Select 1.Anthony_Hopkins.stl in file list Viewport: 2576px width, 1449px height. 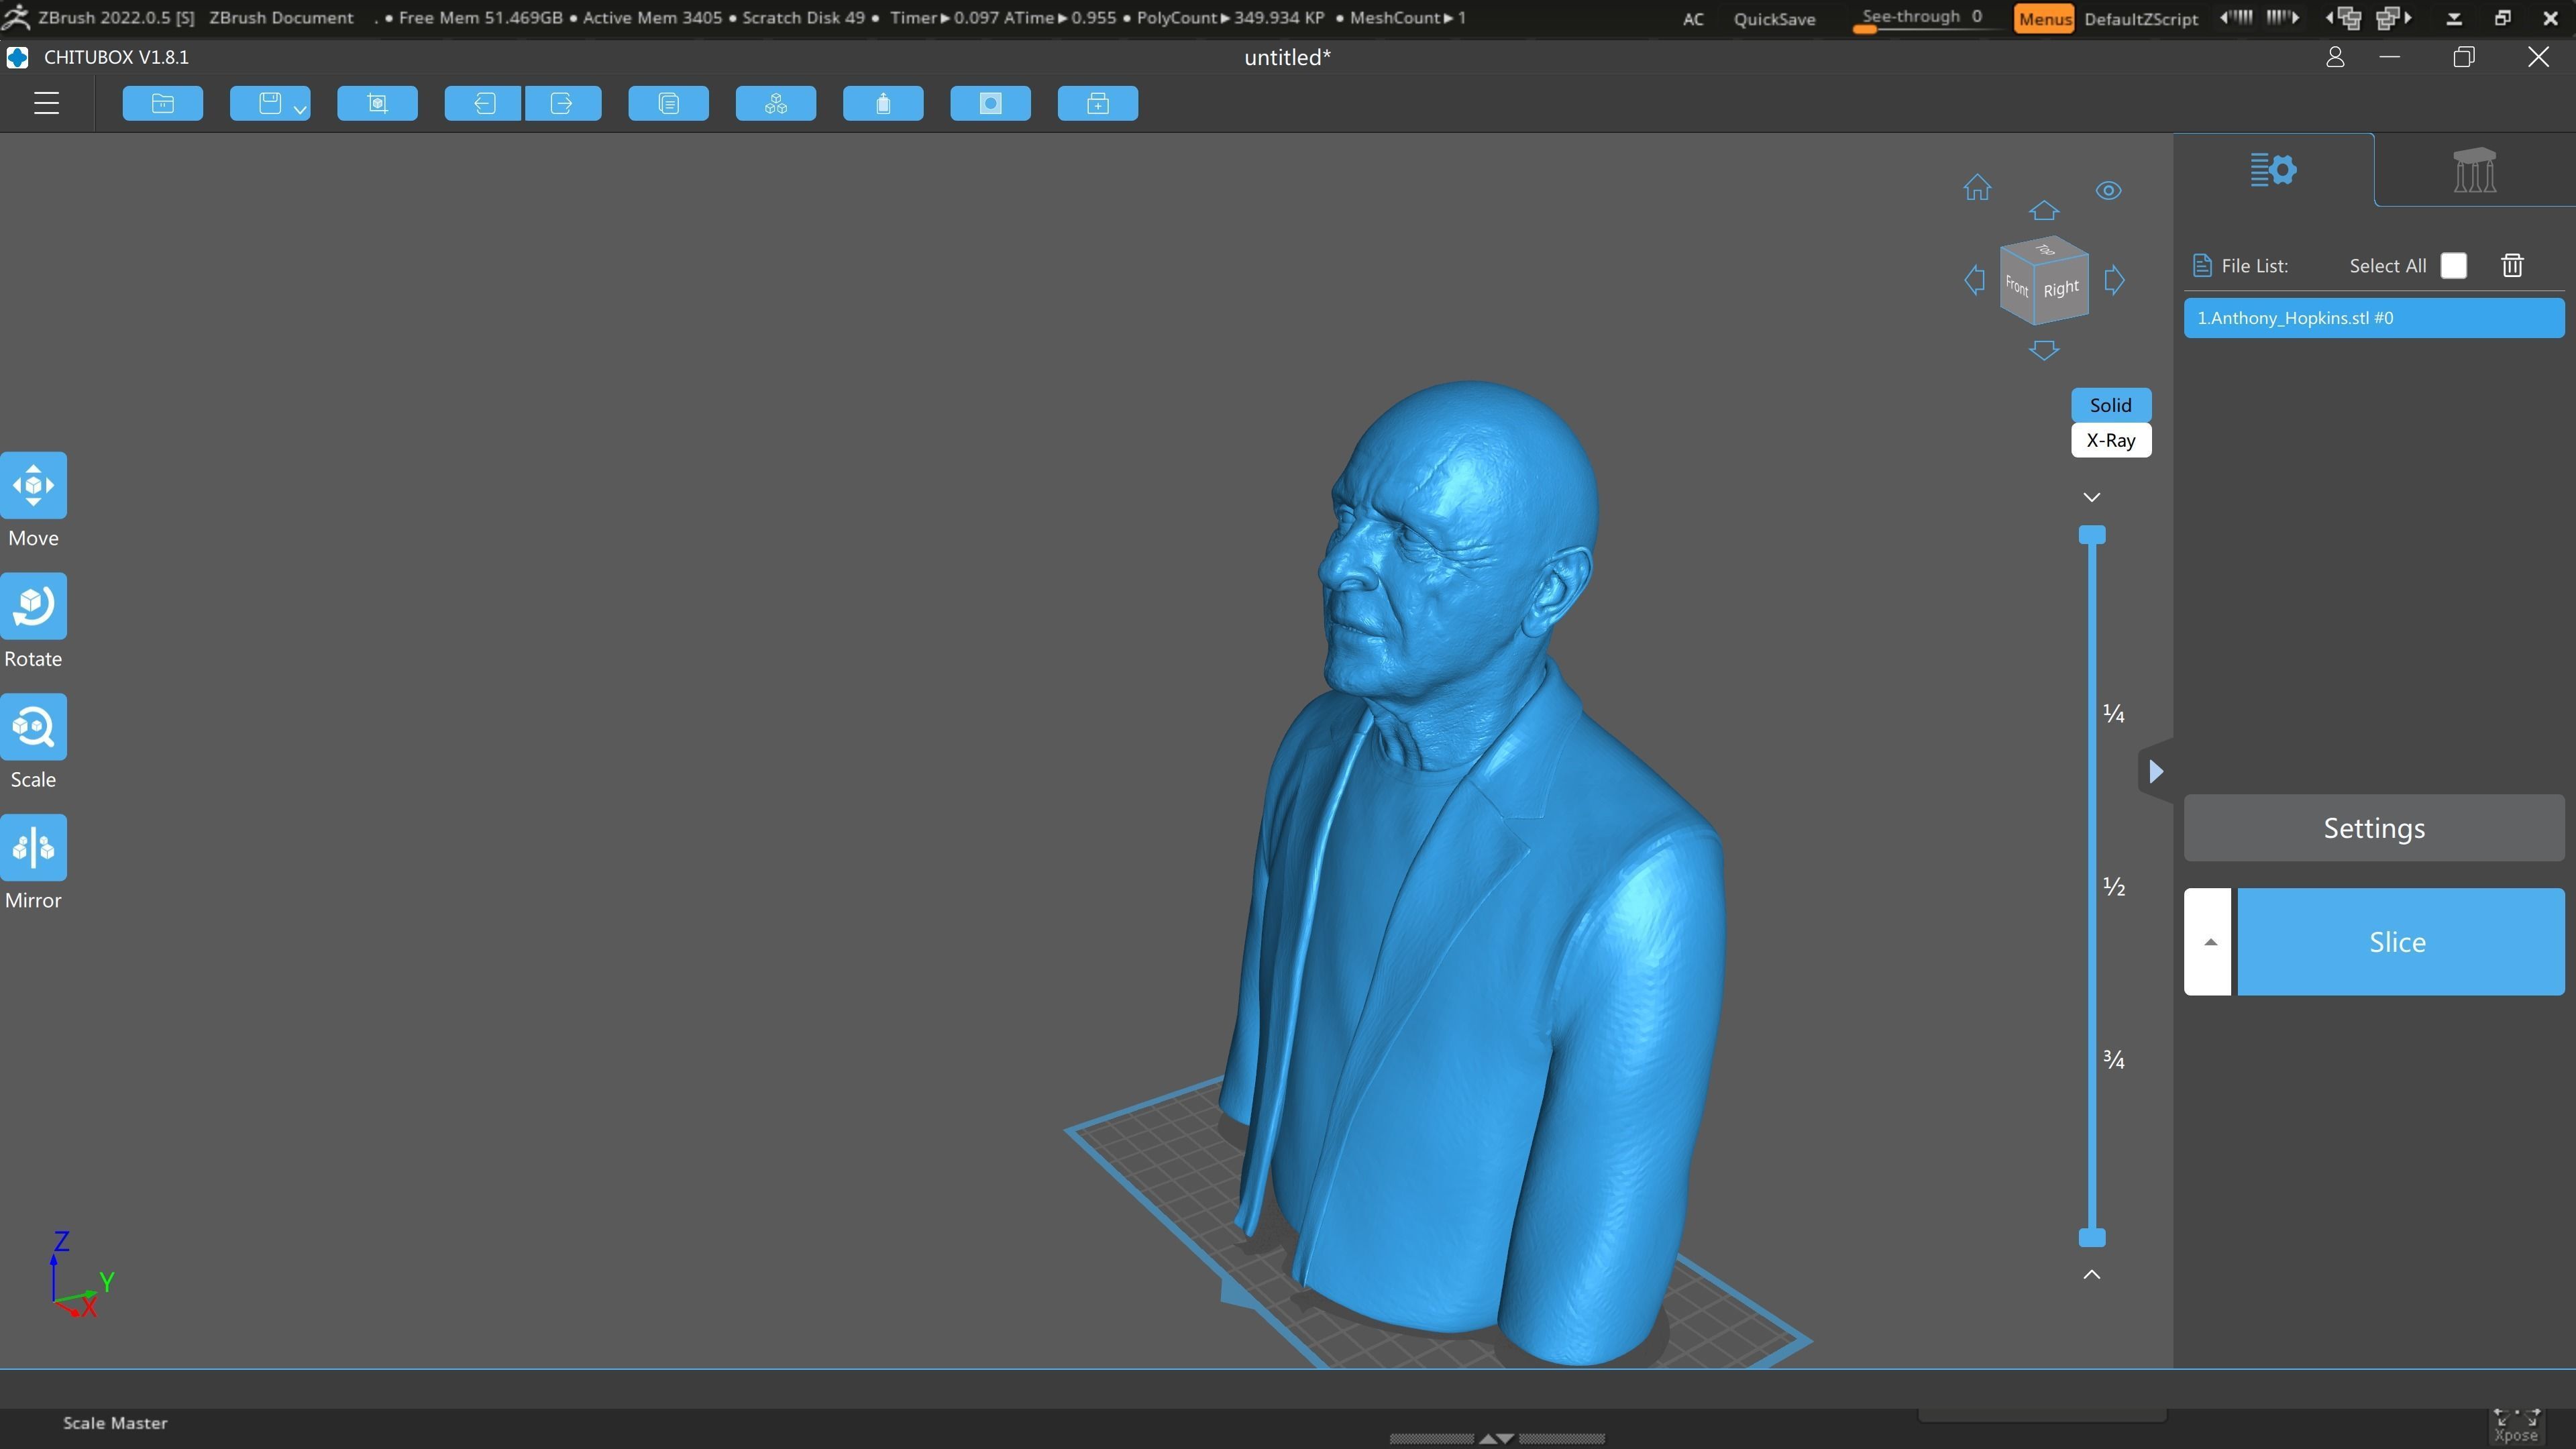click(x=2374, y=318)
